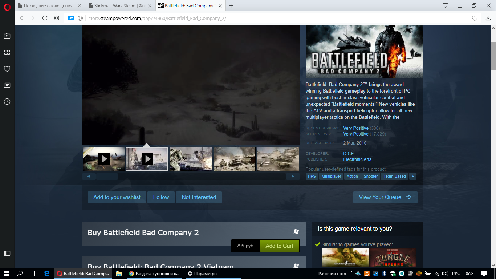The width and height of the screenshot is (496, 279).
Task: Open the downloads arrow in the toolbar
Action: point(488,18)
